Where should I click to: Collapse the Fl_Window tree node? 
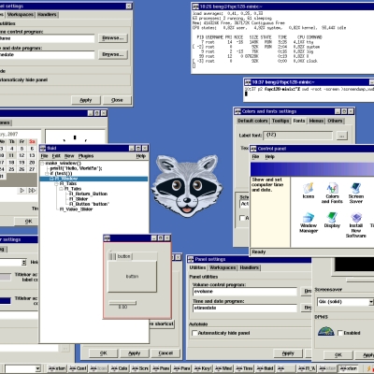click(52, 179)
